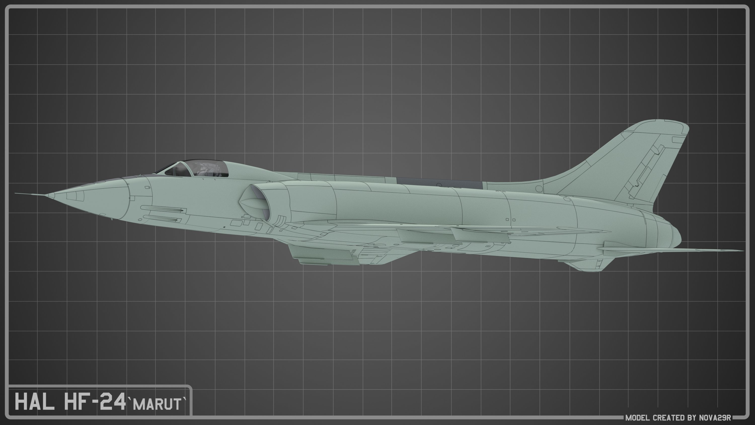Click the 'Model created by NOVA29R' credit

coord(678,417)
